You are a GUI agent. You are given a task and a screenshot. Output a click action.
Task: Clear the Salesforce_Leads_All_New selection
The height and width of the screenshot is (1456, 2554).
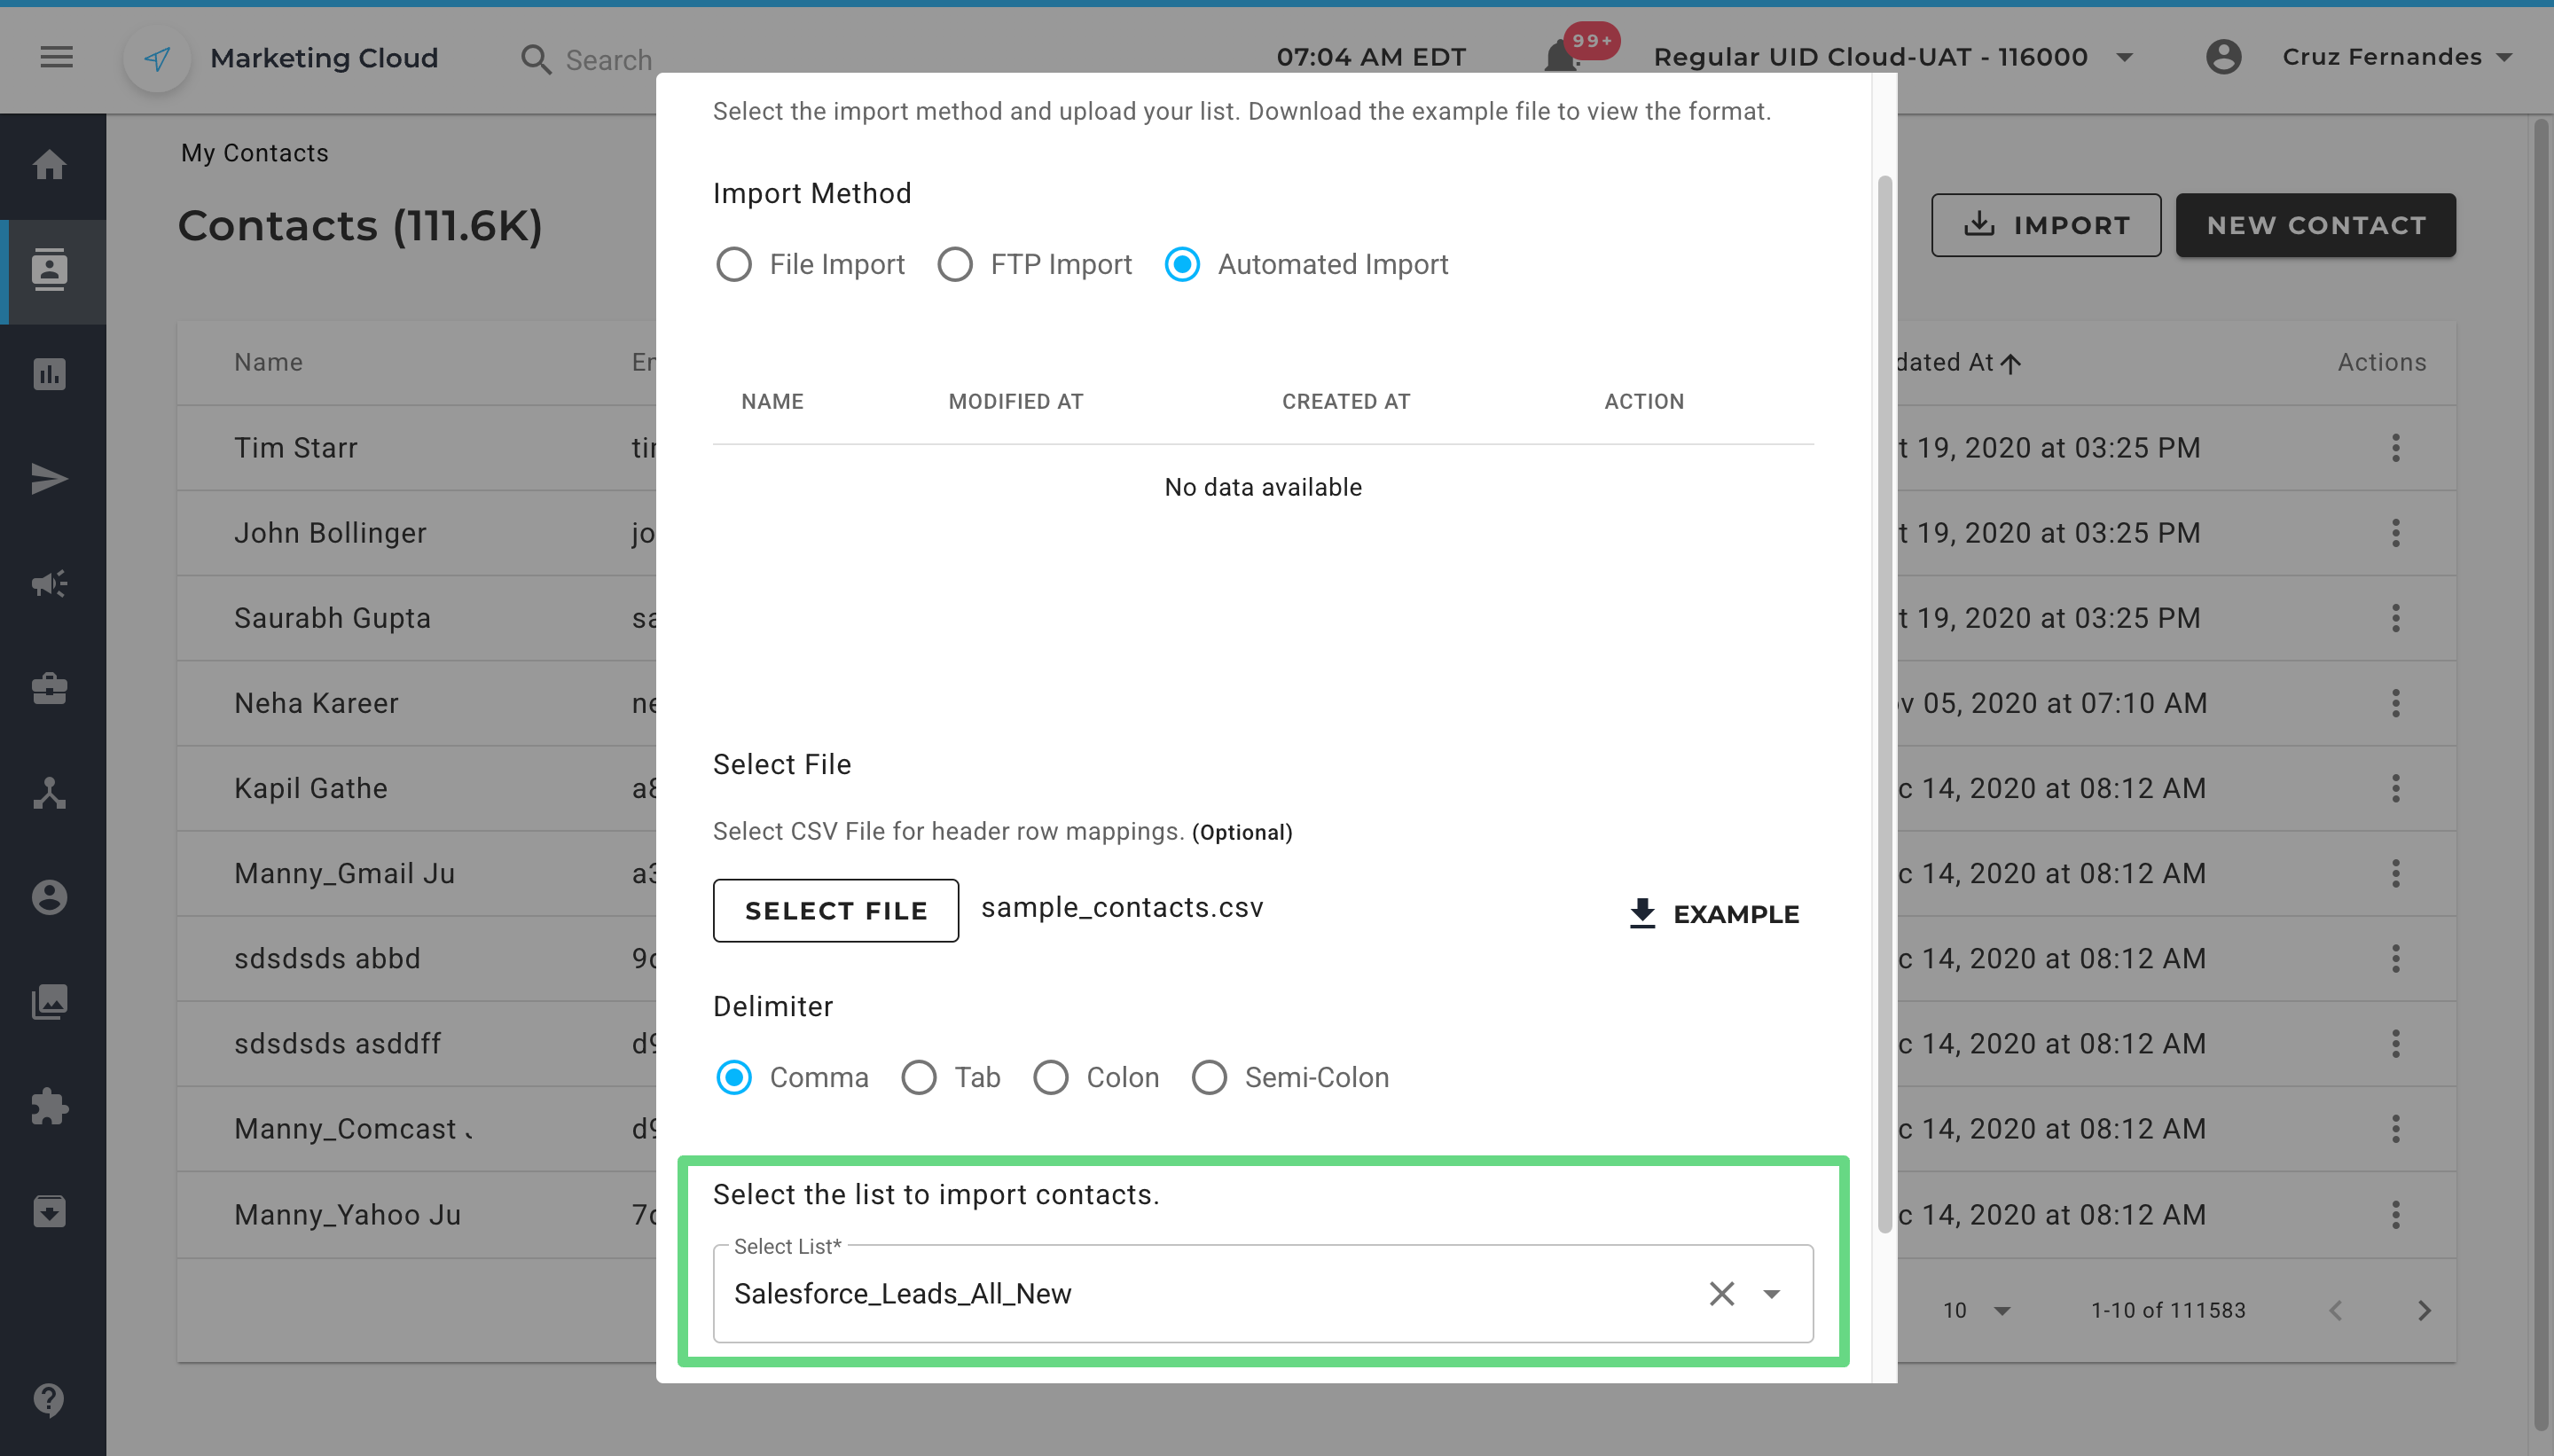click(1721, 1294)
